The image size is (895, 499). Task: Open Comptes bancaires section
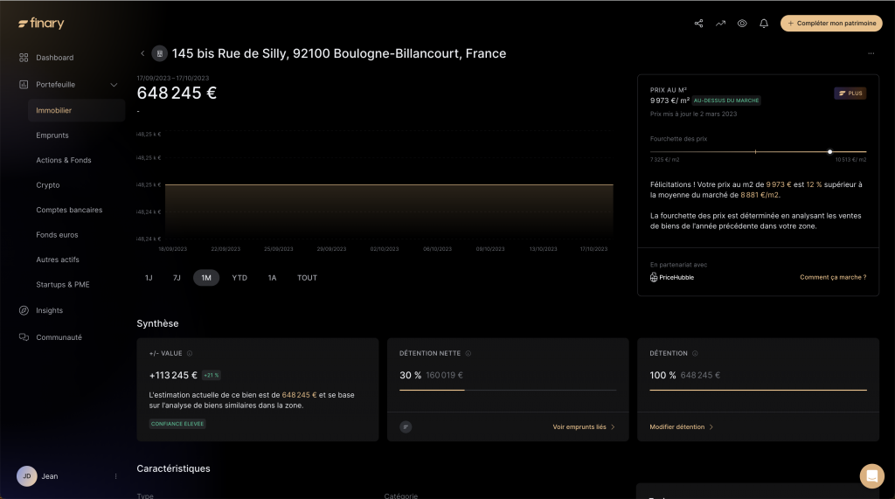click(x=69, y=210)
